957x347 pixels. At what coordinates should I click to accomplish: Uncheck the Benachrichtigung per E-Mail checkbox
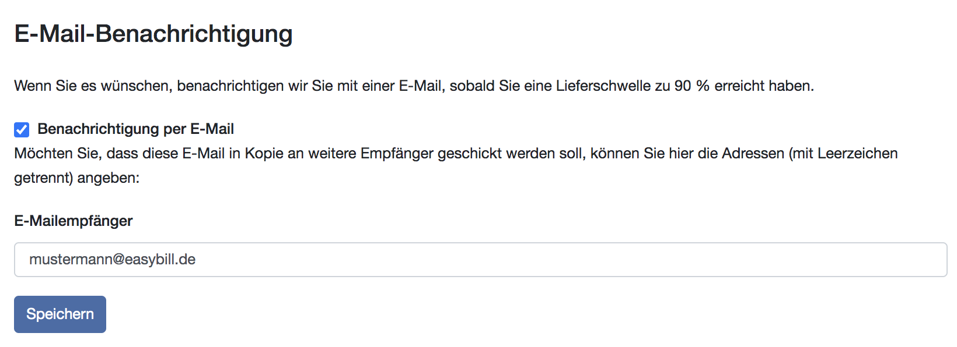(22, 129)
